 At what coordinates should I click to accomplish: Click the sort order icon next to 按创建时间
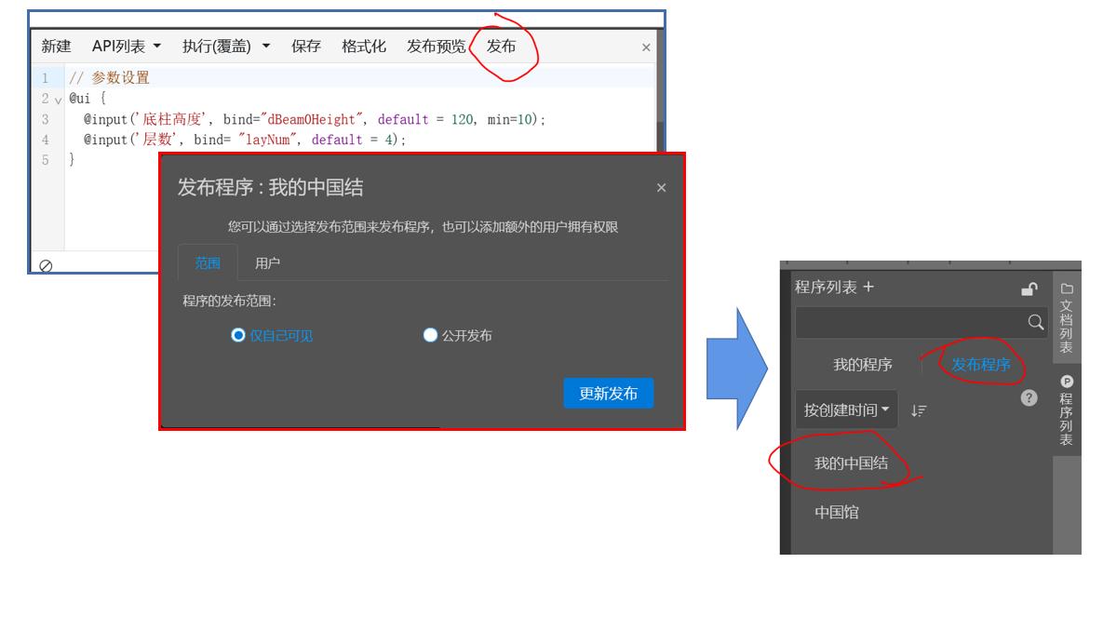coord(919,409)
